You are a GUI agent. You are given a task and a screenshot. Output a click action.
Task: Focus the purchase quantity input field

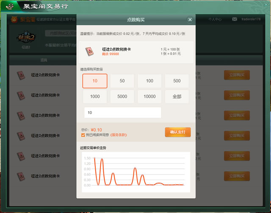point(123,113)
